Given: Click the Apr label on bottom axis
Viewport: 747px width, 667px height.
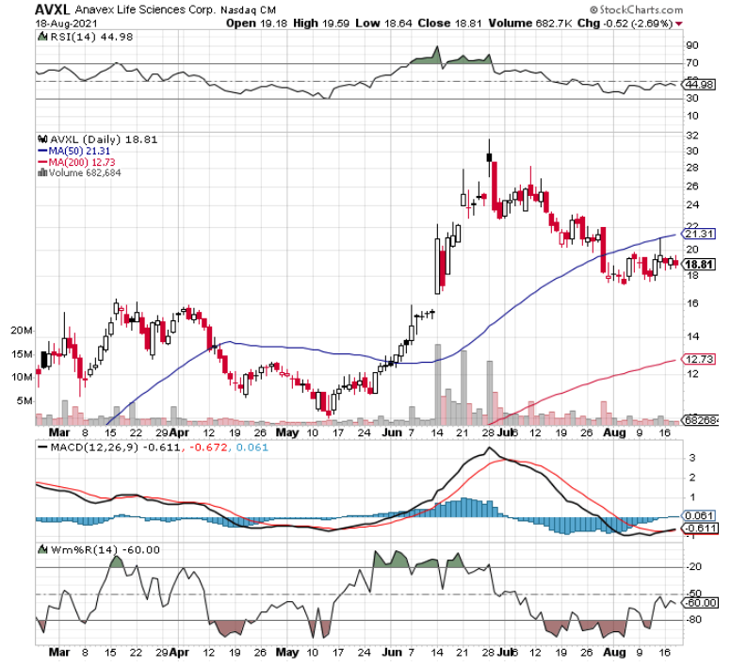Looking at the screenshot, I should click(179, 652).
